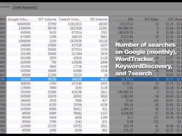Pick the 7search volume cell 437520

pyautogui.click(x=77, y=45)
